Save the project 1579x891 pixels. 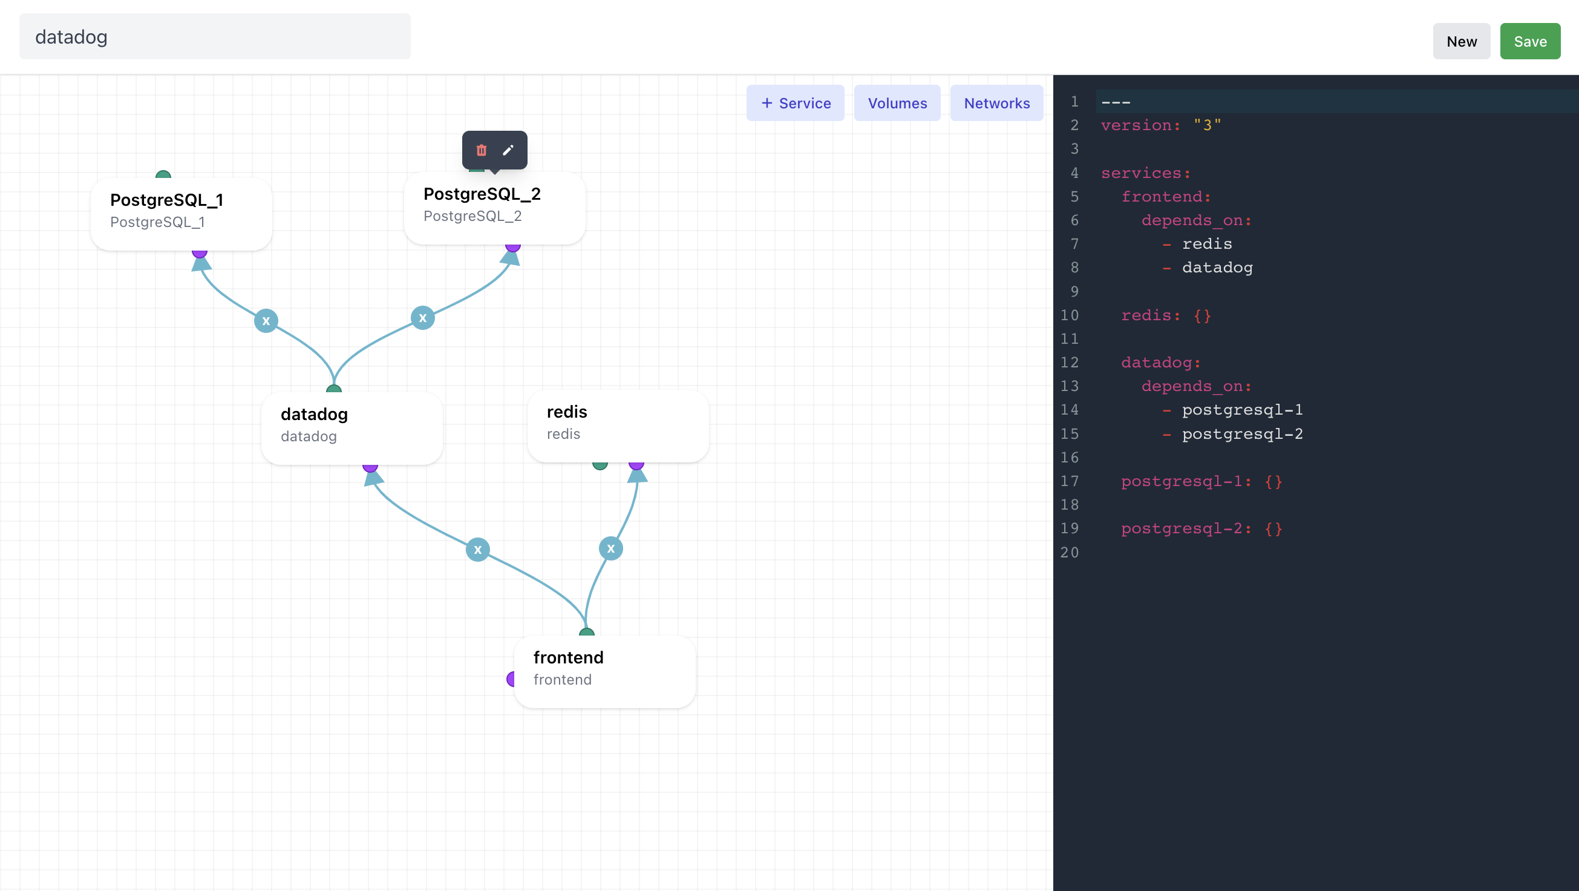click(x=1529, y=41)
